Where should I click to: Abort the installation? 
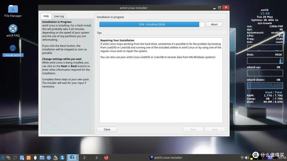click(214, 24)
